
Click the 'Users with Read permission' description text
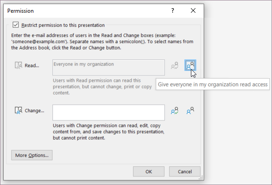coord(103,86)
